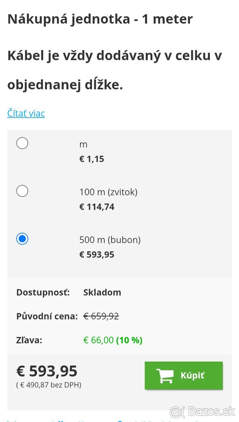Select the '500 m (bubon)' option
Viewport: 239px width, 422px height.
point(22,238)
